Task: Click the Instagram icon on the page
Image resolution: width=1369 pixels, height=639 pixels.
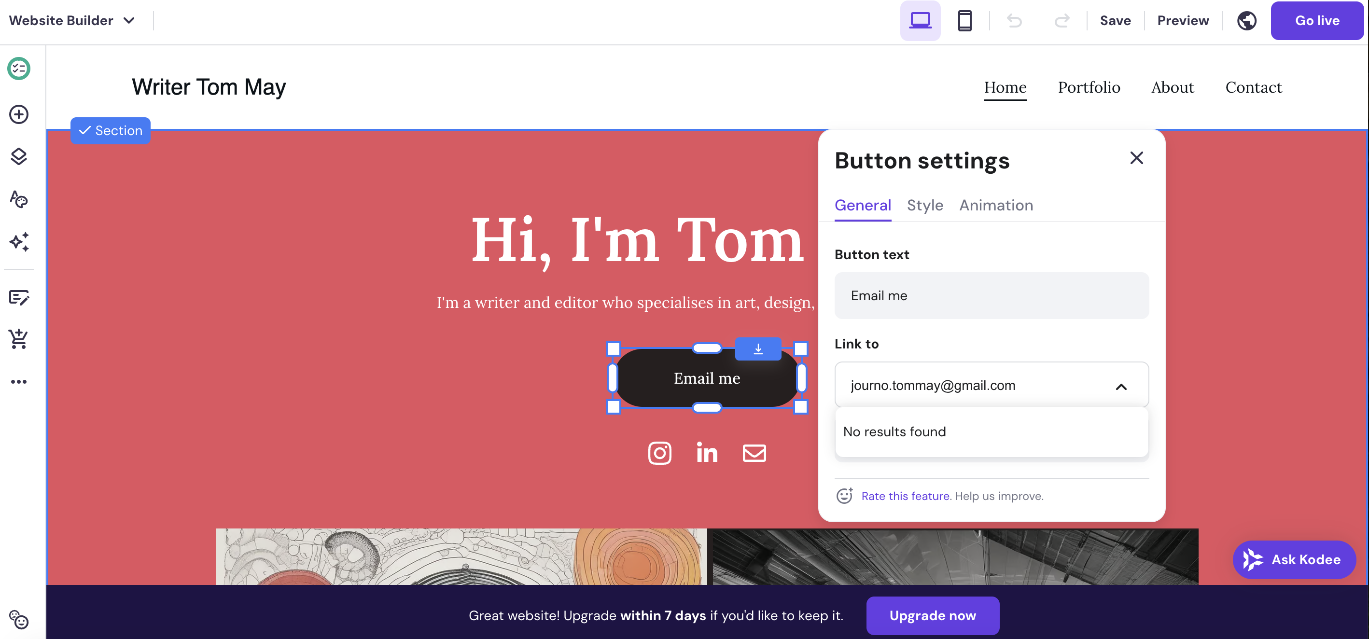Action: click(659, 453)
